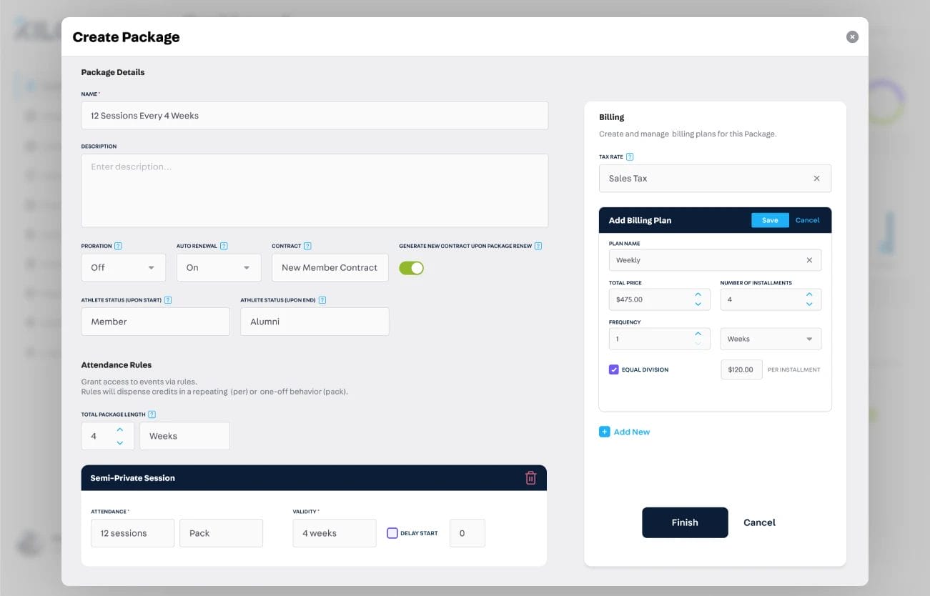Open the Auto Renewal dropdown
Image resolution: width=930 pixels, height=596 pixels.
coord(218,267)
